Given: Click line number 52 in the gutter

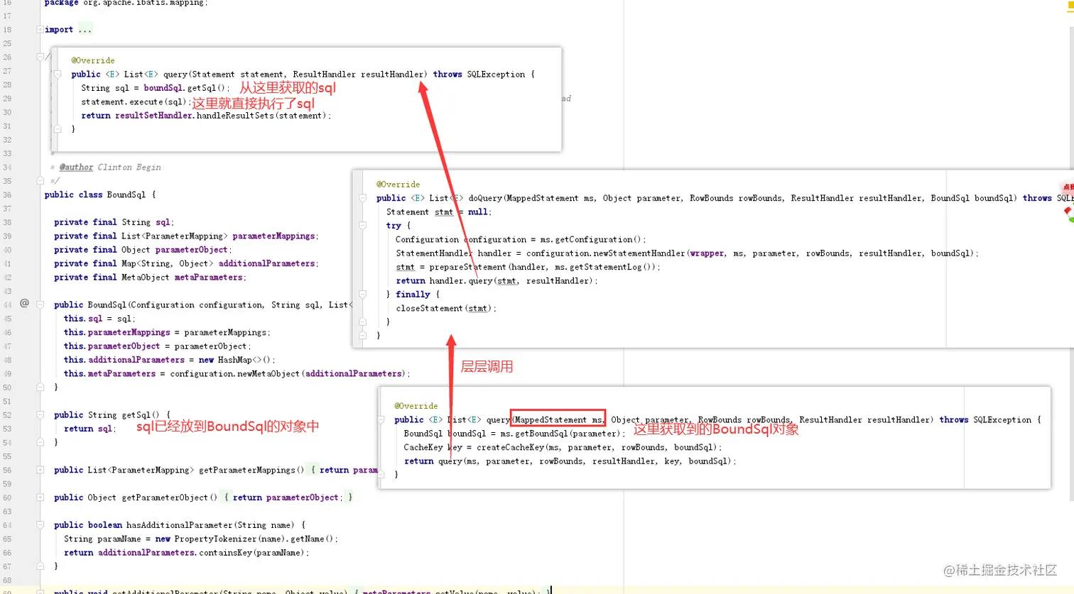Looking at the screenshot, I should pyautogui.click(x=7, y=414).
